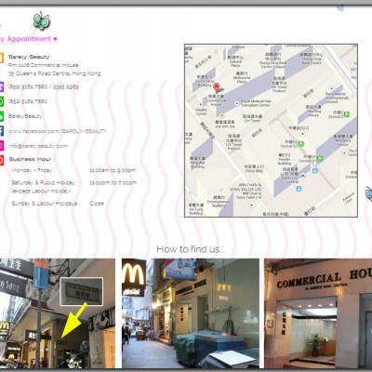
Task: Click the info@barelybeauty.com email link
Action: pyautogui.click(x=38, y=146)
